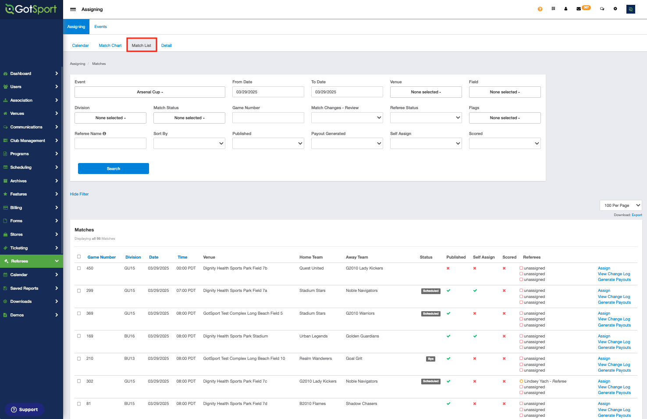Check the box for game 450
Image resolution: width=647 pixels, height=419 pixels.
pyautogui.click(x=79, y=268)
